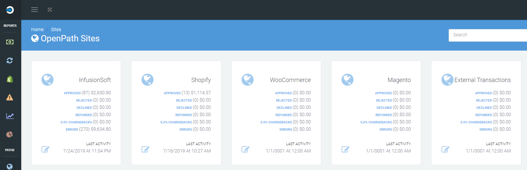This screenshot has height=170, width=527.
Task: Edit the Magento site
Action: point(345,149)
